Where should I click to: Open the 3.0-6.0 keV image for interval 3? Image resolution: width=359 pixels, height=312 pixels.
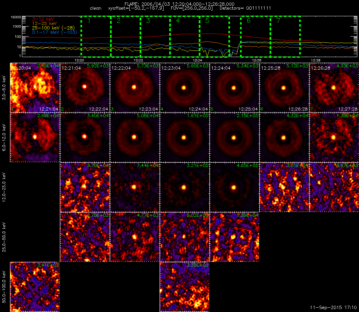click(x=135, y=88)
